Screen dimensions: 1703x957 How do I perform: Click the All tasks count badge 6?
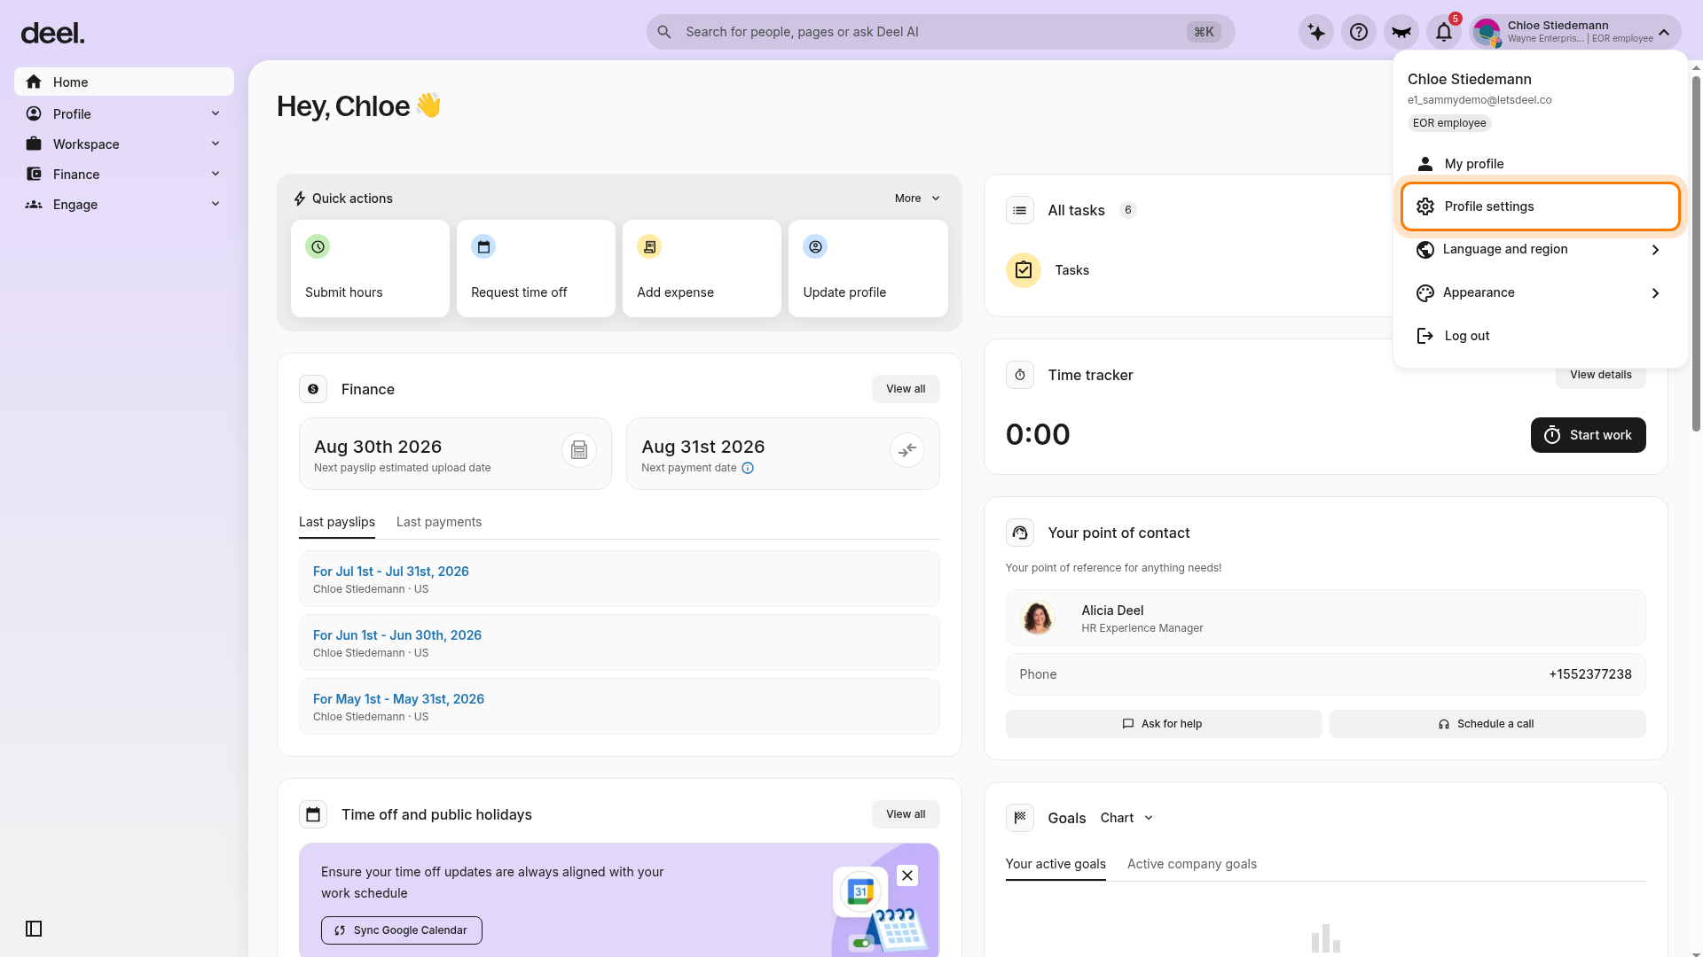coord(1128,210)
